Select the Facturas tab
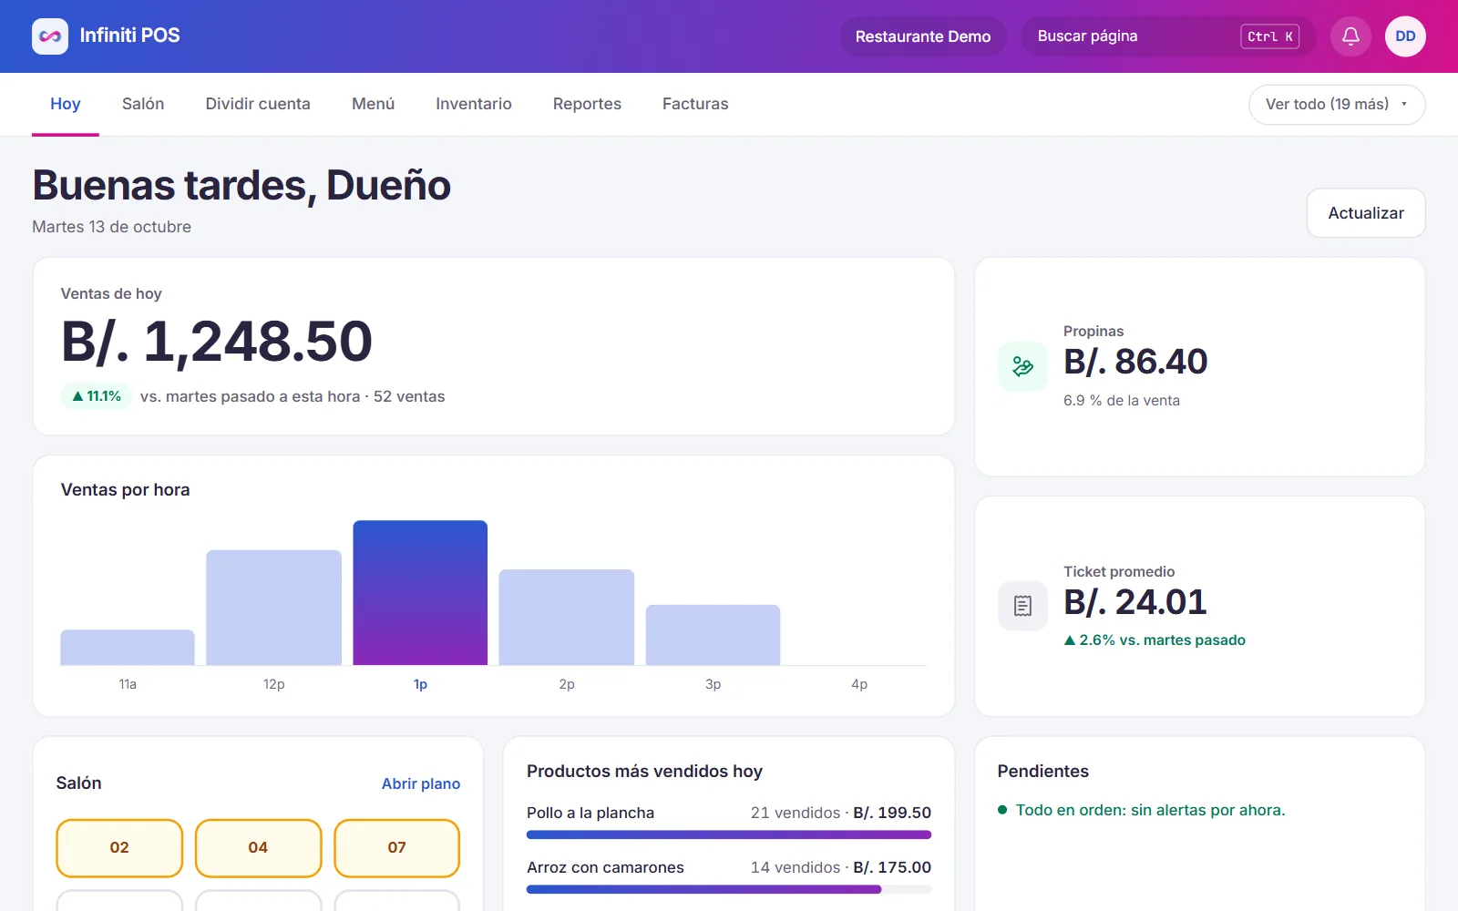Image resolution: width=1458 pixels, height=911 pixels. pyautogui.click(x=695, y=104)
